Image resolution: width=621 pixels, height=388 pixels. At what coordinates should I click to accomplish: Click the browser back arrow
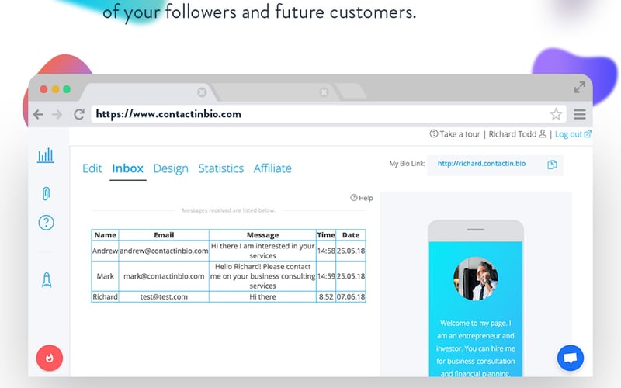click(38, 114)
